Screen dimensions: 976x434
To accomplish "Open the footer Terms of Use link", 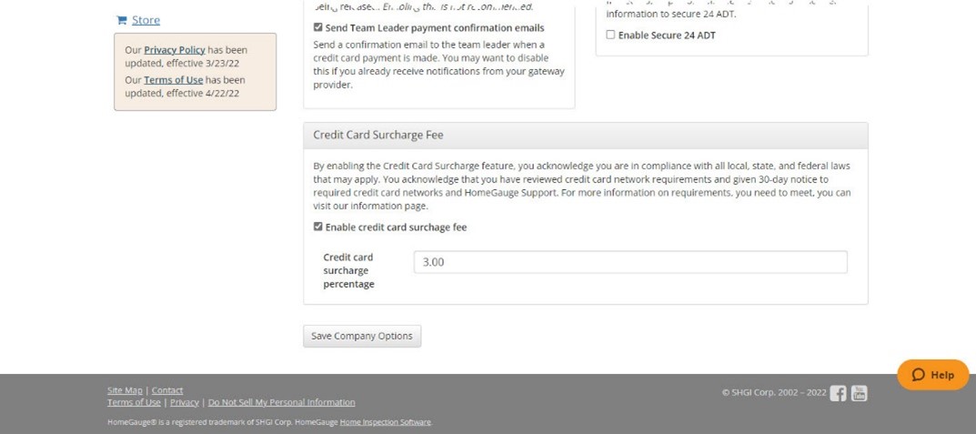I will click(134, 402).
